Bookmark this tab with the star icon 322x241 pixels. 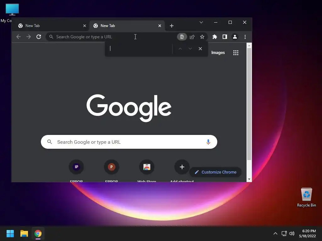(x=202, y=37)
